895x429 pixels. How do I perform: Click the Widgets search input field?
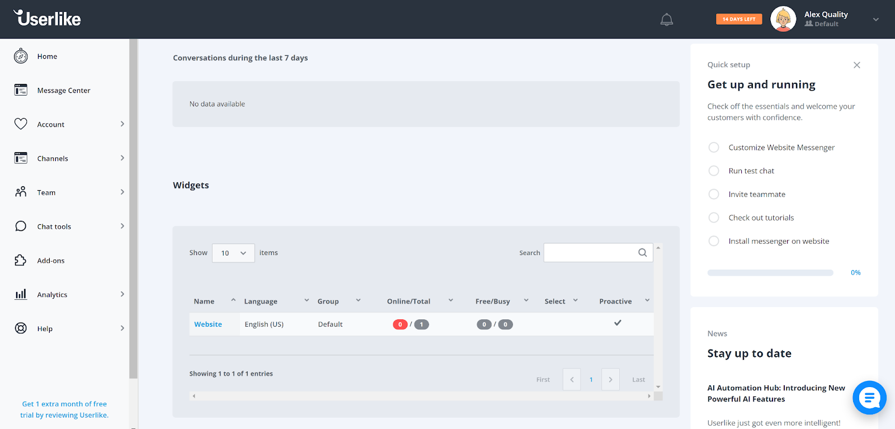pyautogui.click(x=589, y=253)
